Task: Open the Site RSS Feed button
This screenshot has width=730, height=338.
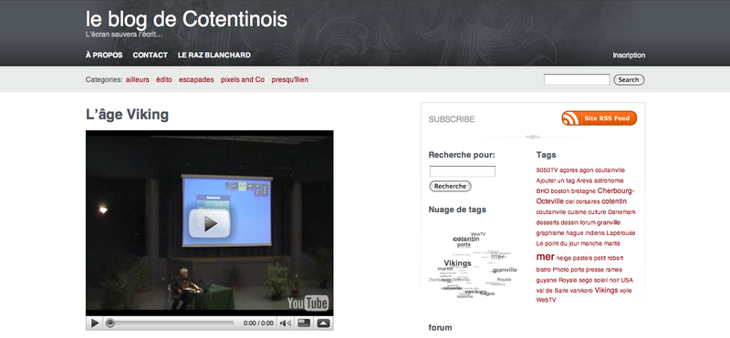Action: point(600,118)
